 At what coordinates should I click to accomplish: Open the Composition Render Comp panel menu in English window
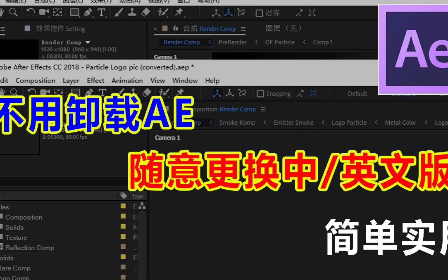(263, 109)
